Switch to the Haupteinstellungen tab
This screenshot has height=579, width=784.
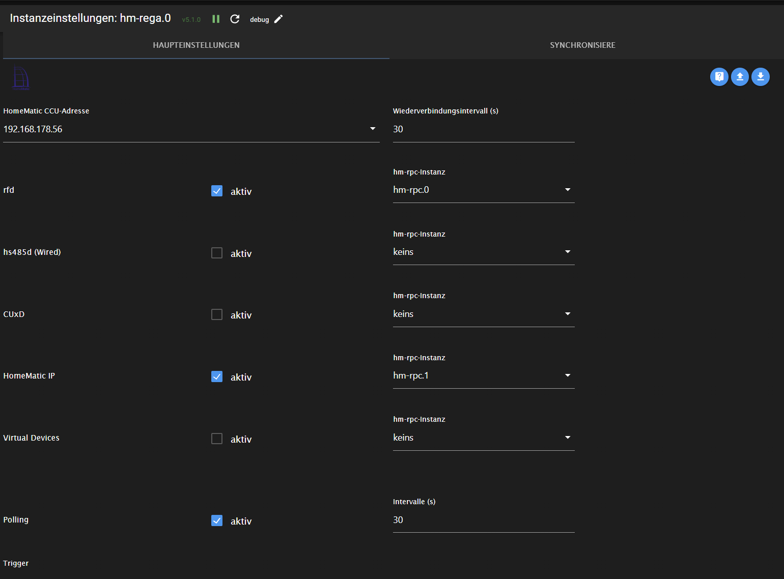[x=196, y=45]
